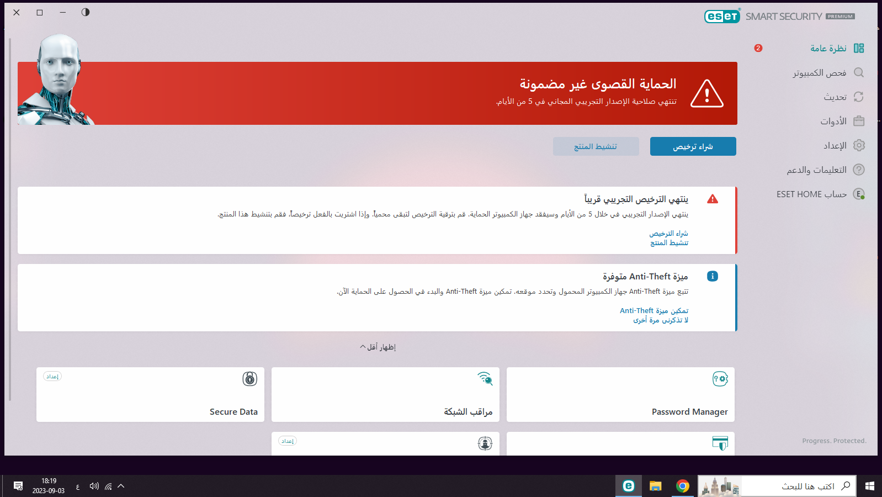Click the help question mark icon
This screenshot has width=882, height=497.
point(859,170)
